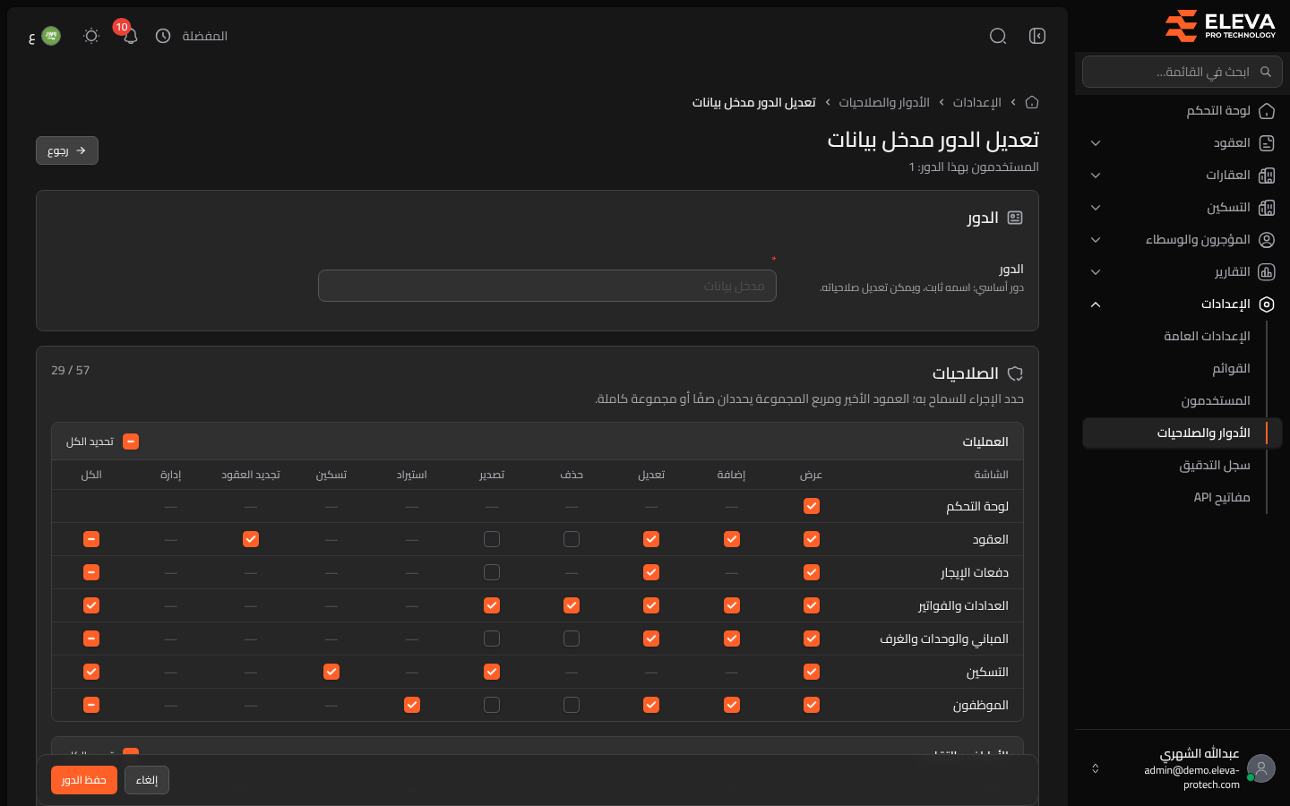Open search with the magnifier icon
Screen dimensions: 1290x806
[998, 36]
